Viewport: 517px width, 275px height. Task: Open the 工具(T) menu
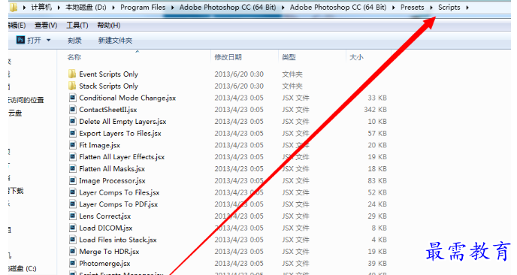point(77,26)
